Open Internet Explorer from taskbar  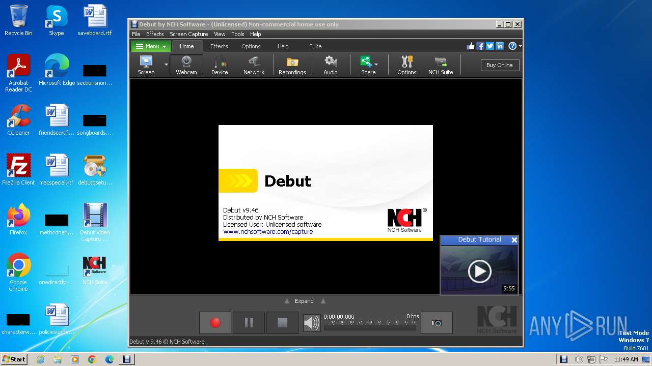pos(40,359)
